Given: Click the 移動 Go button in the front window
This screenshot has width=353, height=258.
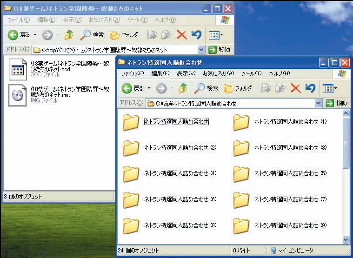Looking at the screenshot, I should pyautogui.click(x=337, y=103).
